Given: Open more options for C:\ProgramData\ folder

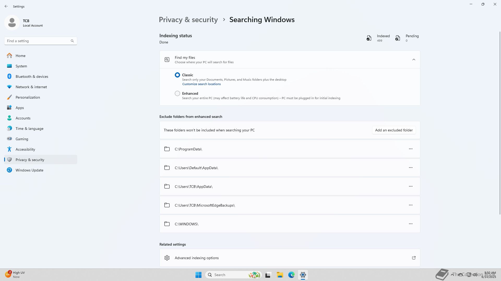Looking at the screenshot, I should pyautogui.click(x=410, y=149).
